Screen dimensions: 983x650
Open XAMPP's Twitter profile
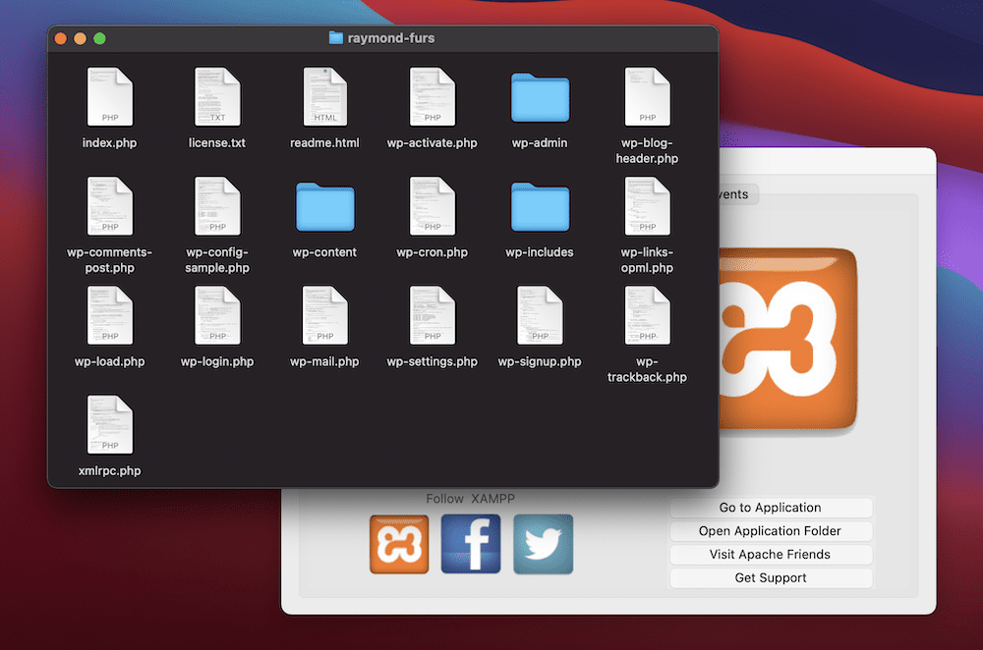click(x=543, y=543)
